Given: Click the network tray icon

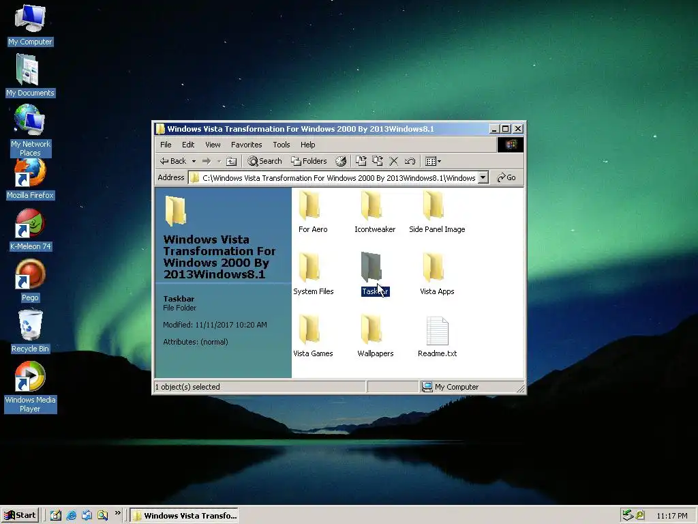Looking at the screenshot, I should (628, 515).
